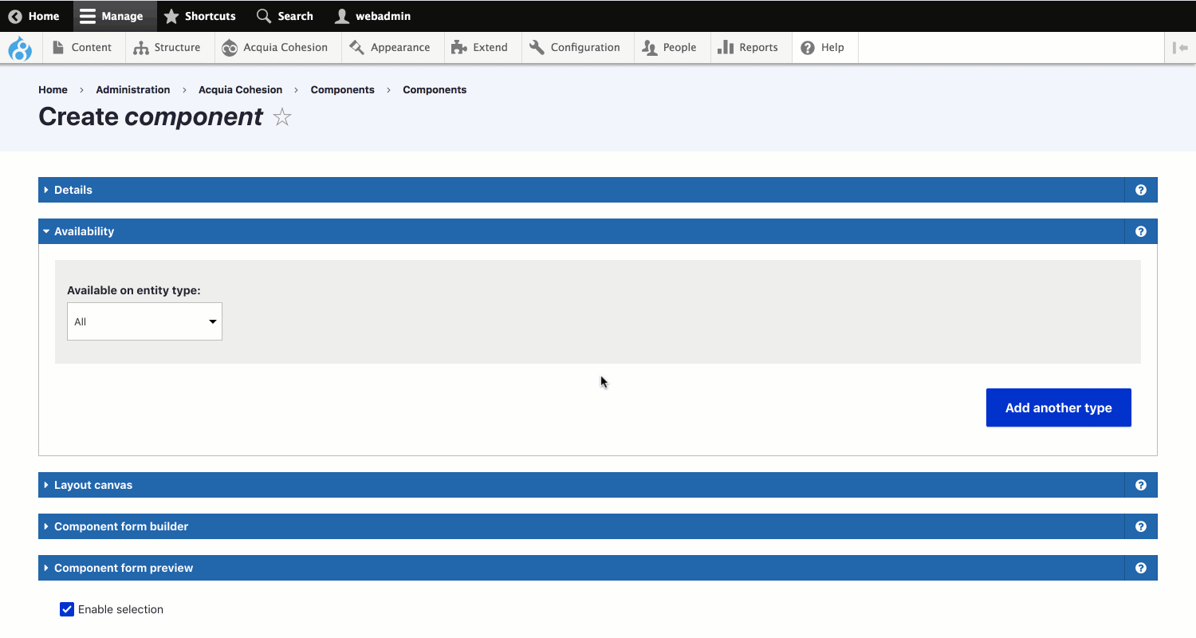Click the star icon beside Create component

[x=282, y=118]
